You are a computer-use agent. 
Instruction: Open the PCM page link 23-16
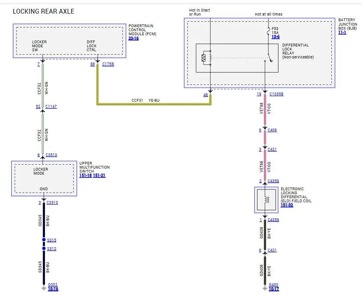click(x=133, y=38)
